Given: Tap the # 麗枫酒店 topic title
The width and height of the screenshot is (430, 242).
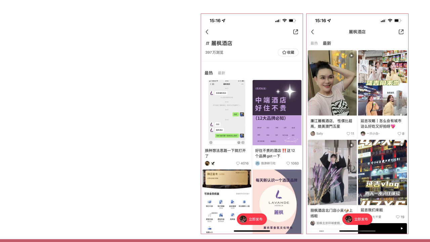Looking at the screenshot, I should coord(219,43).
